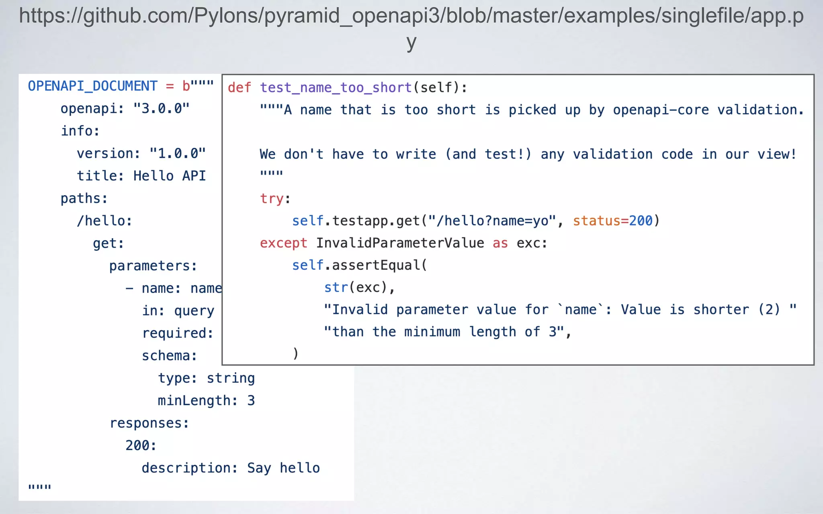Click the 'self.assertEqual(' line

[x=360, y=265]
